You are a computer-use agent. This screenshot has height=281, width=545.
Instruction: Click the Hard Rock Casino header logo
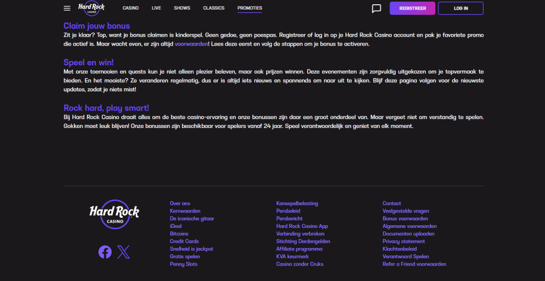tap(91, 8)
